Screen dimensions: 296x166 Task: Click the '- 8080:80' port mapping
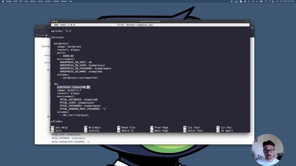click(67, 56)
